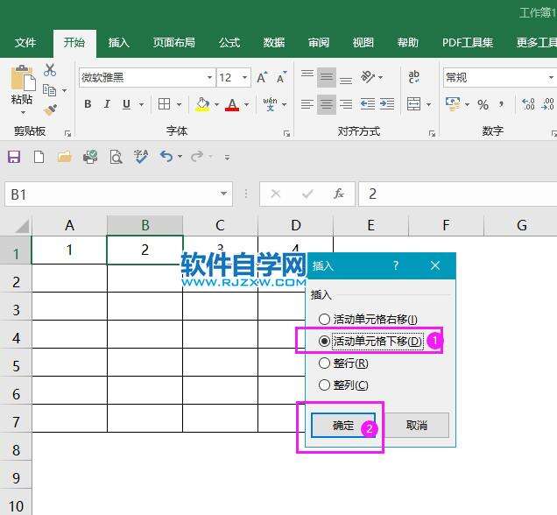Switch to 视图 ribbon tab
The width and height of the screenshot is (557, 515).
click(363, 43)
